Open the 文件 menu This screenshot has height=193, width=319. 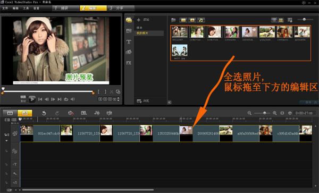5,8
